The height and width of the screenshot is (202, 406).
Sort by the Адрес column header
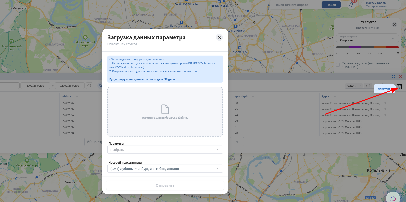click(x=326, y=96)
